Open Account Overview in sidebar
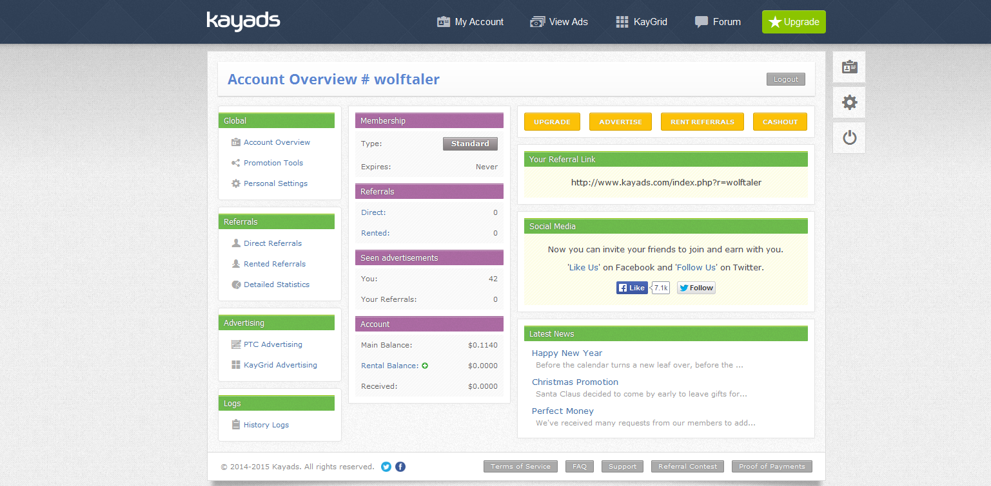The image size is (991, 486). click(x=277, y=142)
